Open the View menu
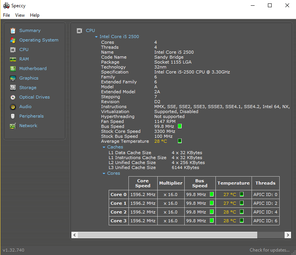This screenshot has height=255, width=296. coord(20,15)
